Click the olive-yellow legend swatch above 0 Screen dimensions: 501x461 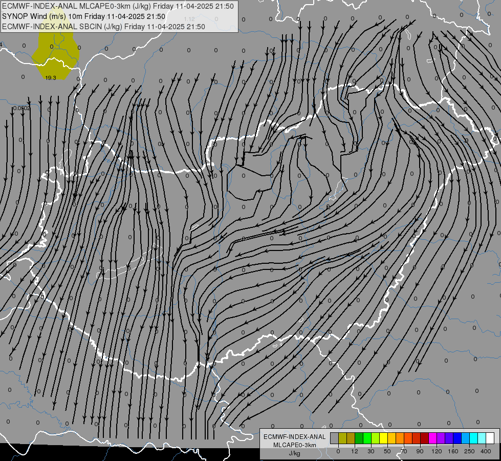pyautogui.click(x=342, y=438)
